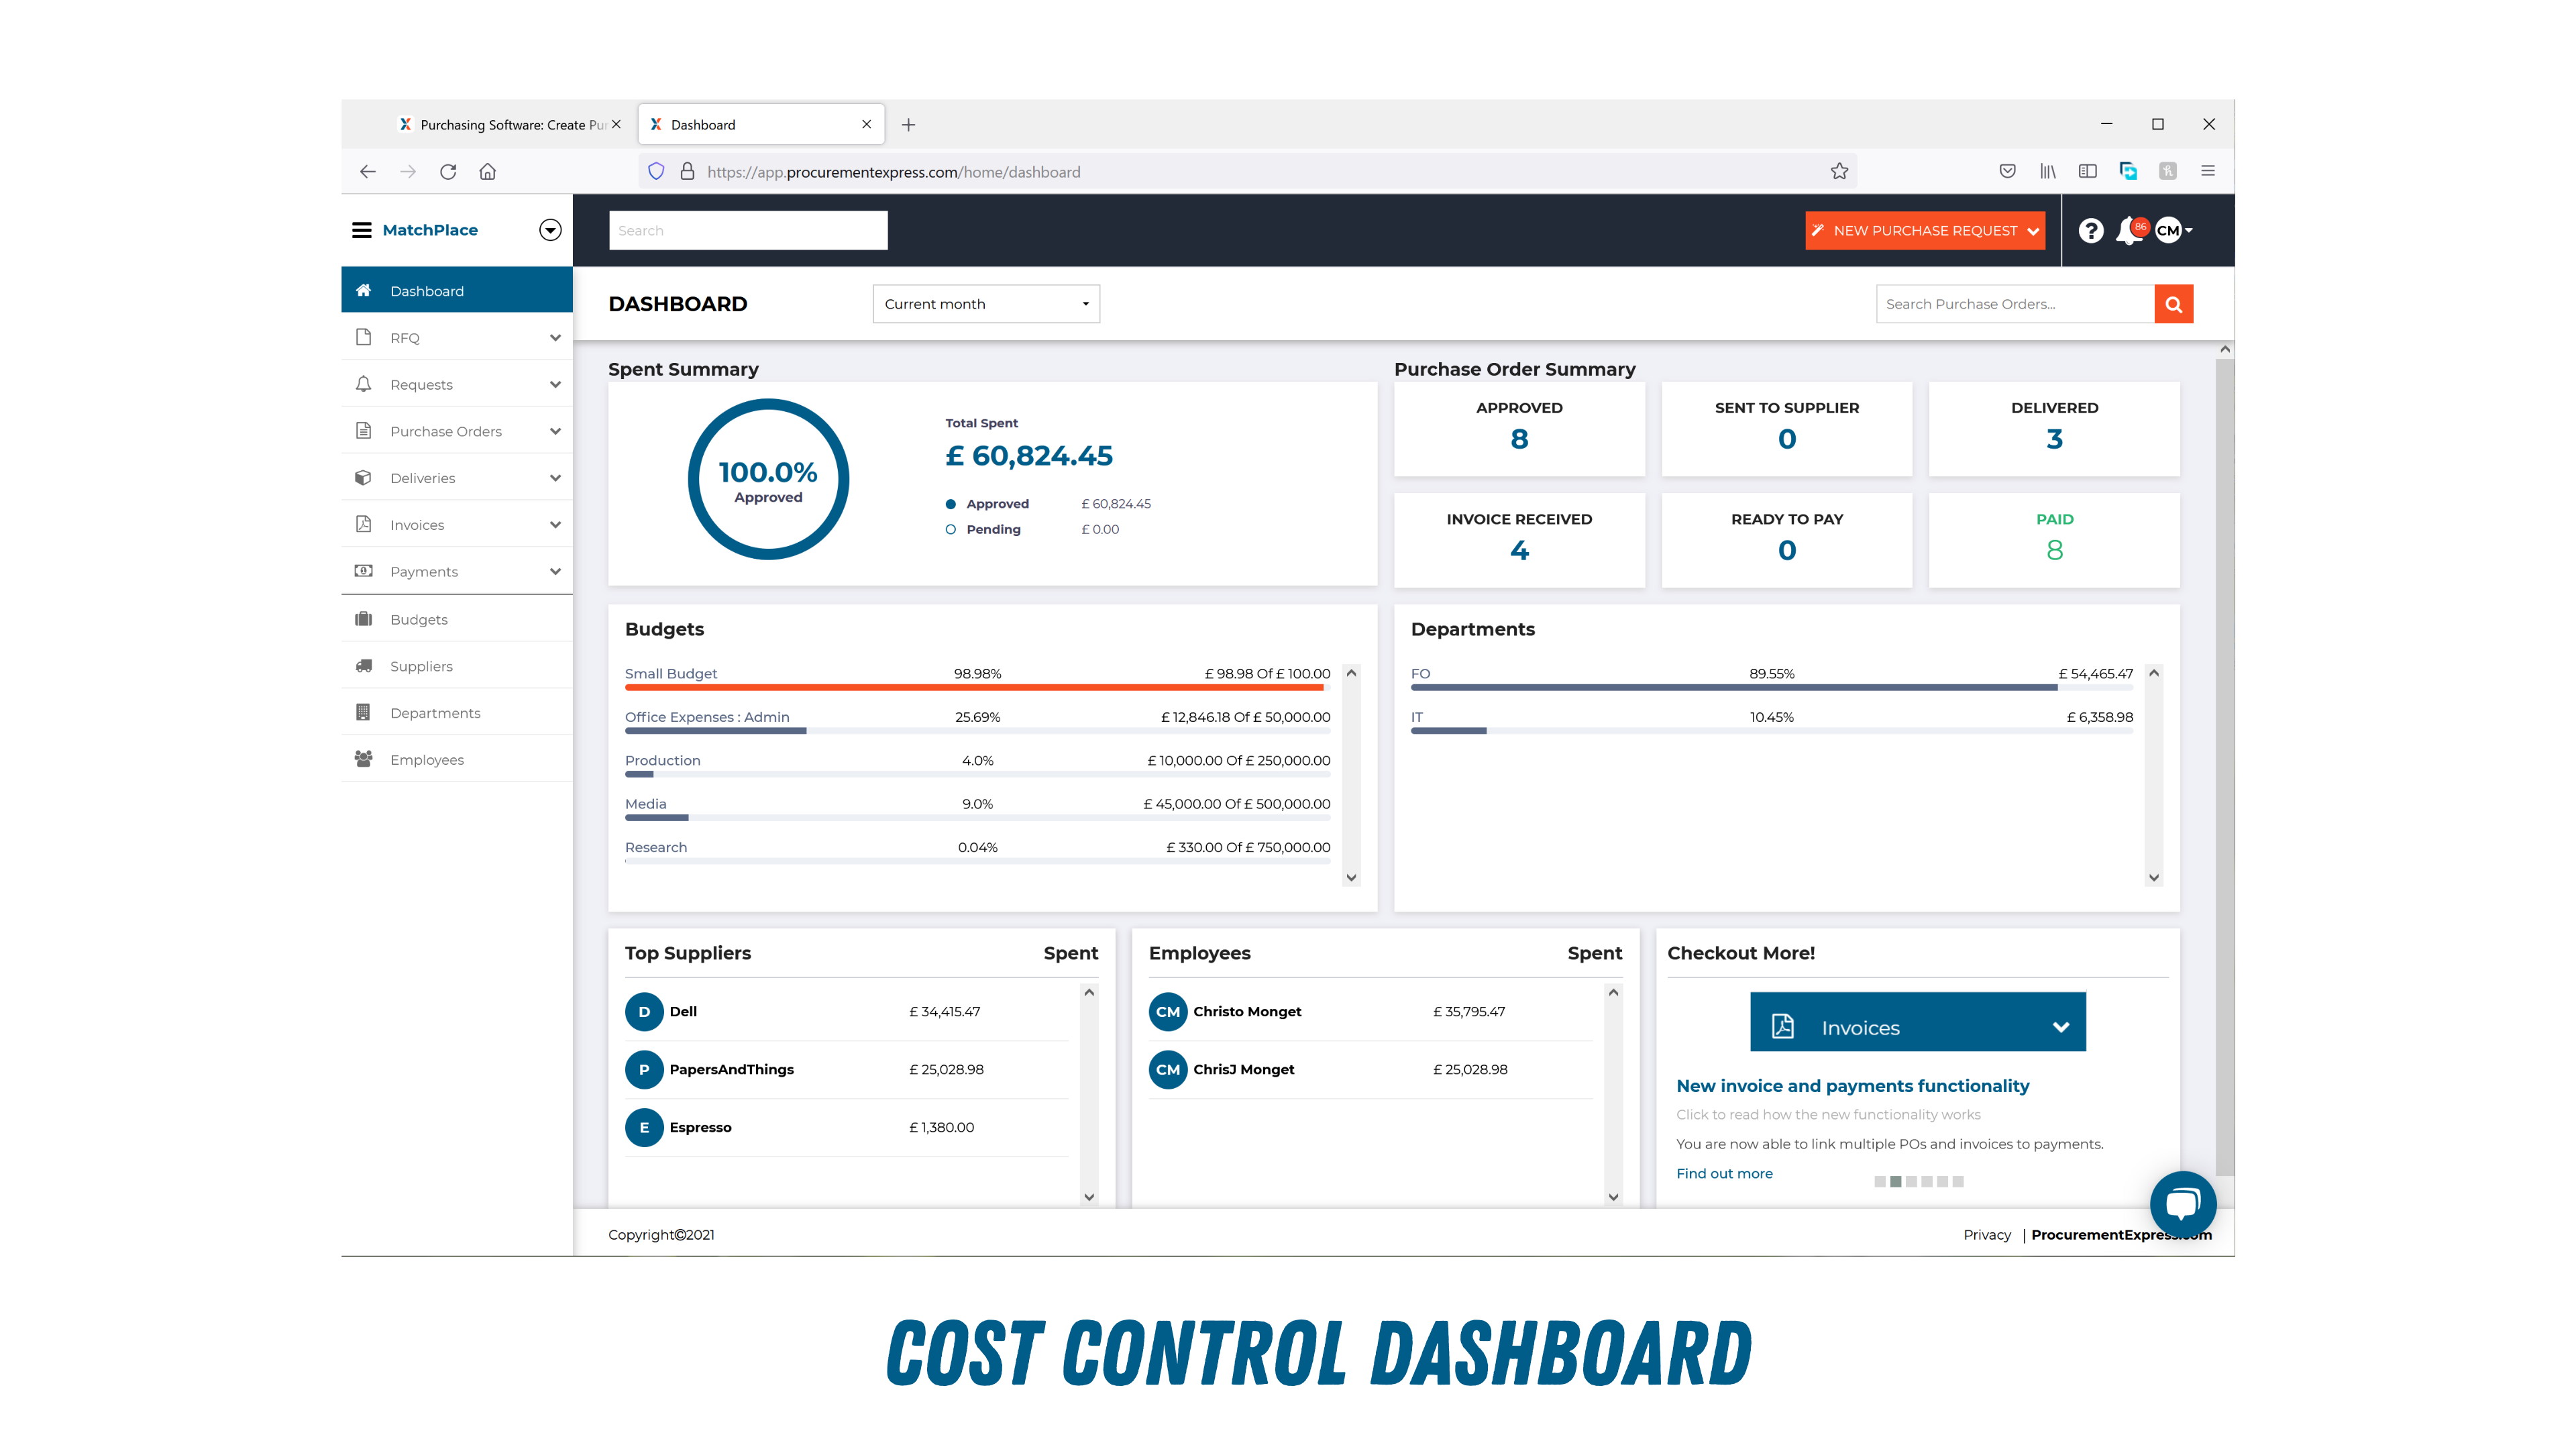Click the browser back arrow
Image resolution: width=2576 pixels, height=1449 pixels.
click(x=367, y=172)
